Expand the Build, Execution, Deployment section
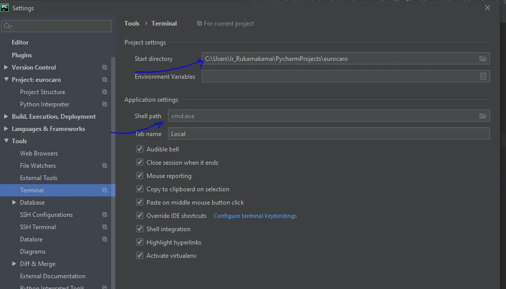506x289 pixels. point(6,117)
